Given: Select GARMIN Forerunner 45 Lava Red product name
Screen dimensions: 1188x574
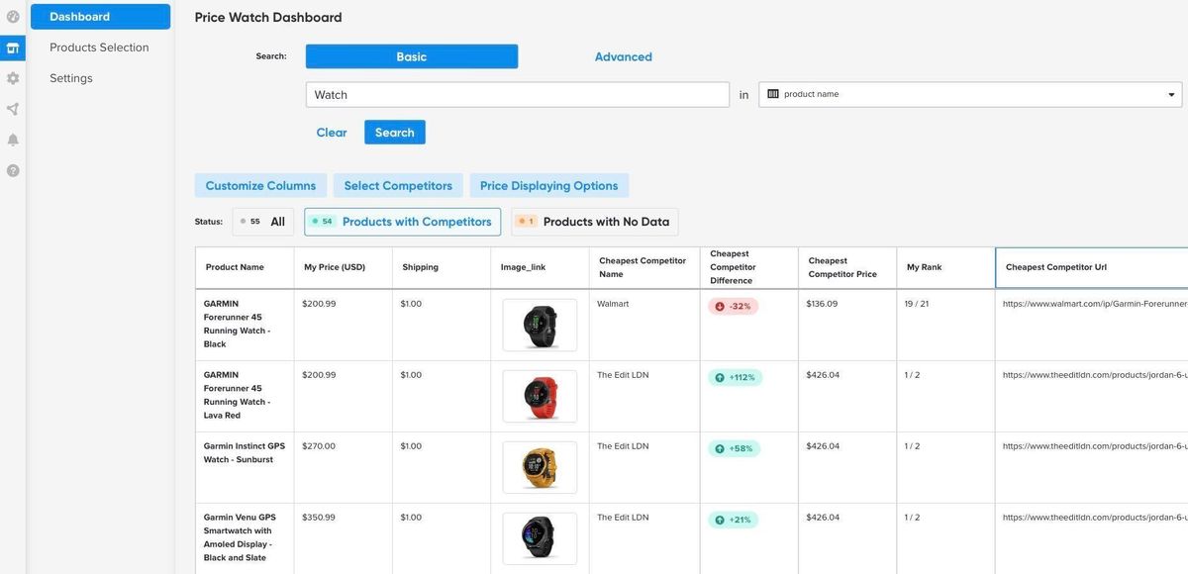Looking at the screenshot, I should (x=238, y=395).
